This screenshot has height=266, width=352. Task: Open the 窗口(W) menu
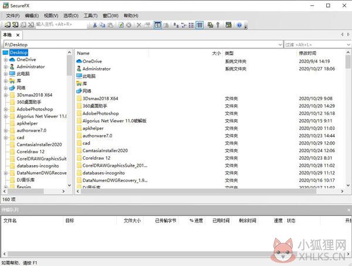(x=110, y=15)
